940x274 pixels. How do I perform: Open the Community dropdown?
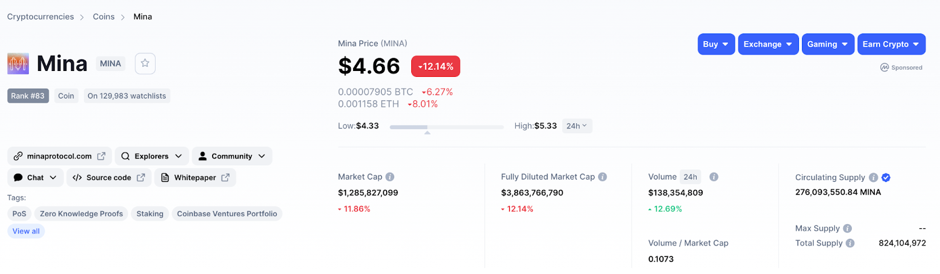coord(232,156)
